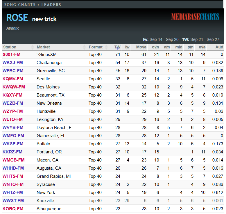Viewport: 226px width, 214px height.
Task: Click the '>SiriusXM' market cell
Action: tap(46, 55)
